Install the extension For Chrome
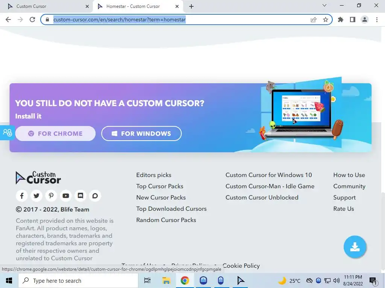Viewport: 385px width, 288px height. click(x=55, y=133)
